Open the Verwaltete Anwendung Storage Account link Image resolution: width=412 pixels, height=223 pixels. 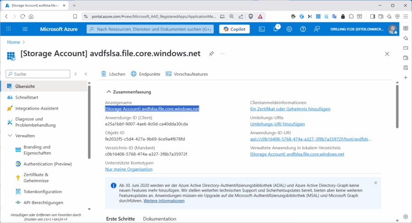(x=297, y=154)
